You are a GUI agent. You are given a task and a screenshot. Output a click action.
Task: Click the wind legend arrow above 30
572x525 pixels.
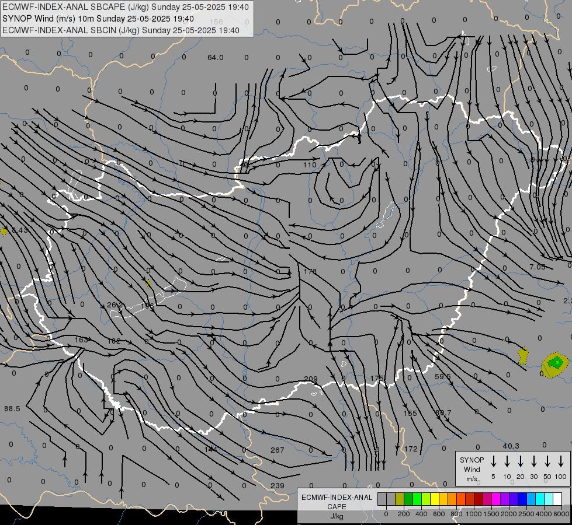[x=533, y=461]
